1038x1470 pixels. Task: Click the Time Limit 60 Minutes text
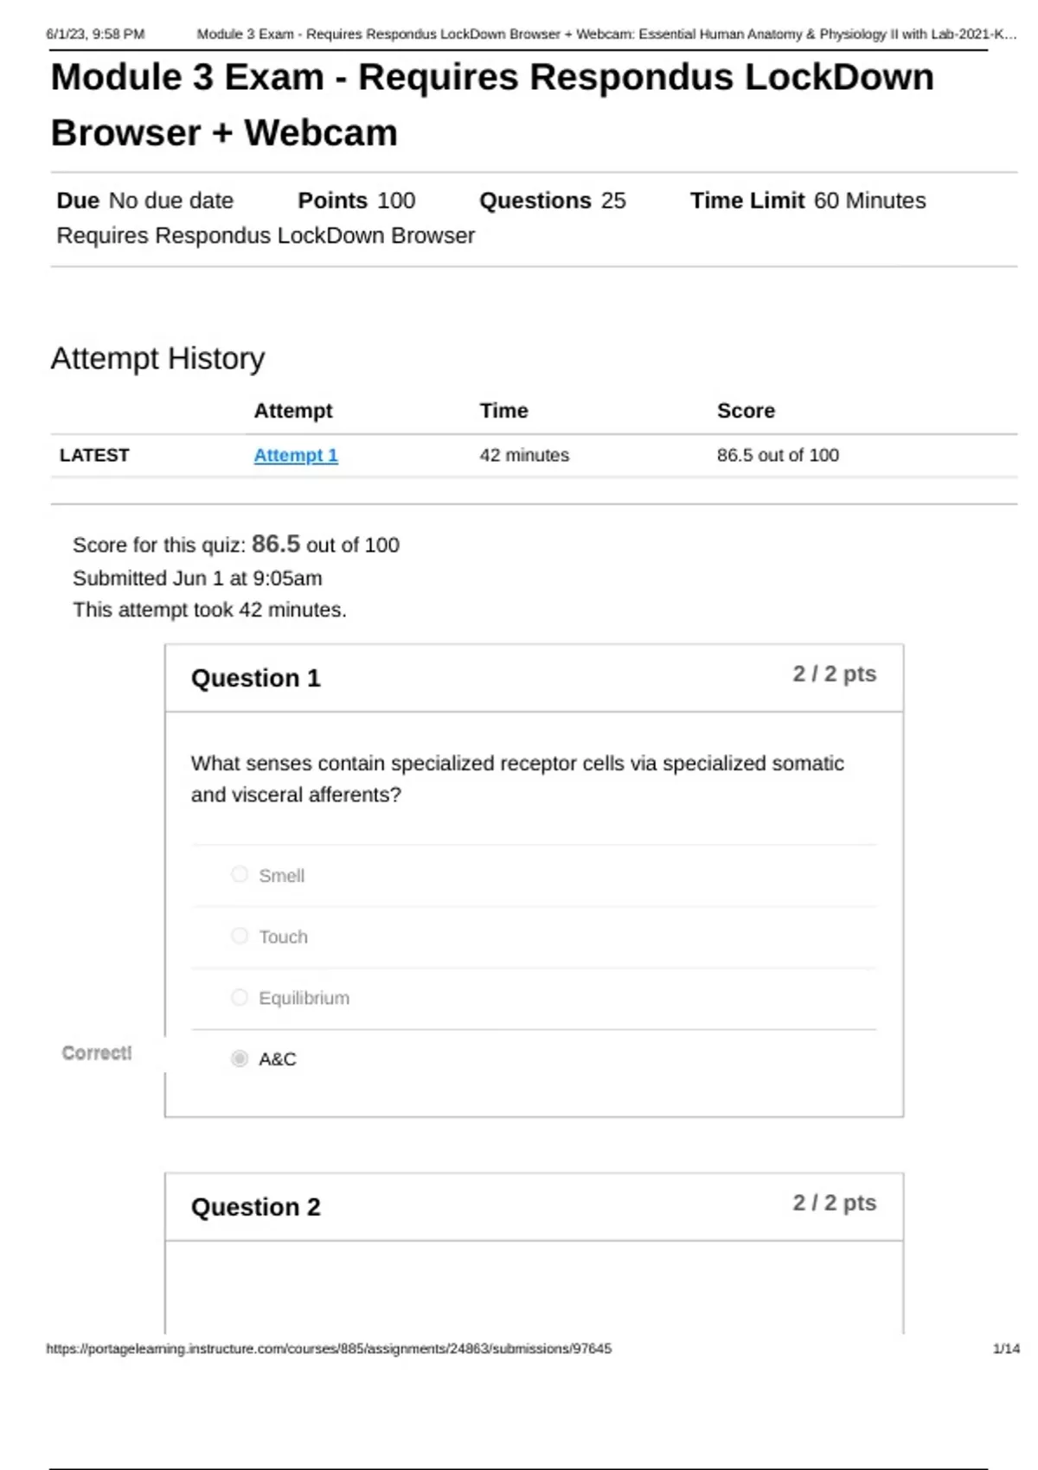click(807, 201)
